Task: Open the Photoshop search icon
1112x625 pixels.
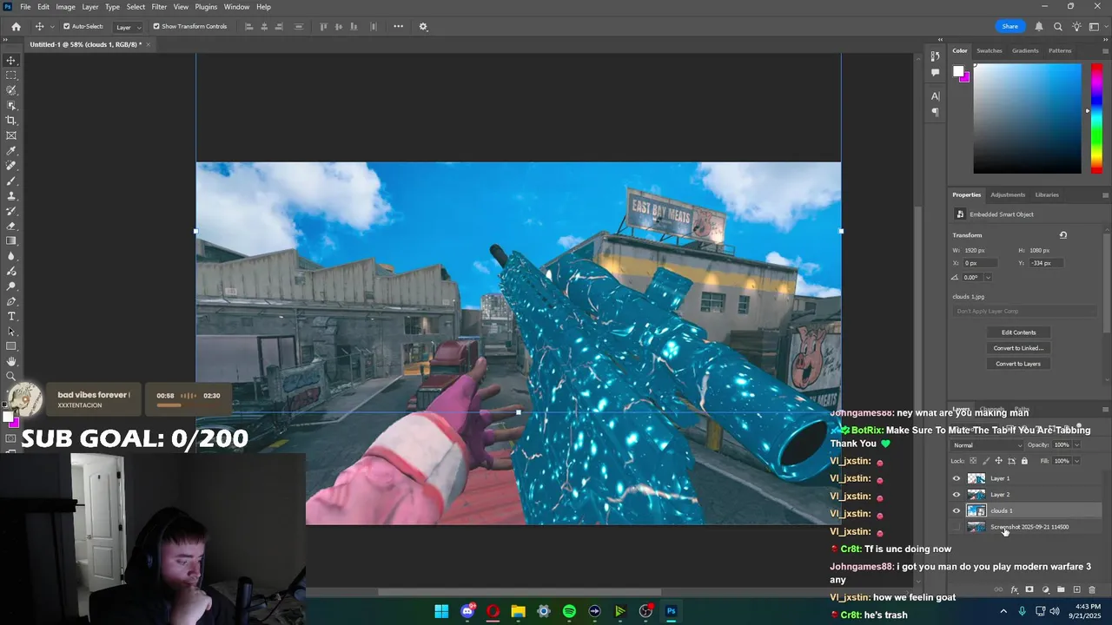Action: [x=1057, y=27]
